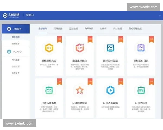Expand the header dropdown chevron at right
Image resolution: width=163 pixels, height=130 pixels.
tap(160, 15)
